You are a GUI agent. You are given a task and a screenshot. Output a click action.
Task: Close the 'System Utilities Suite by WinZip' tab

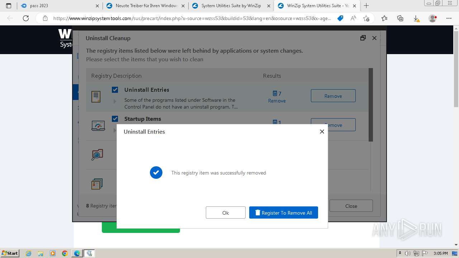(x=269, y=6)
